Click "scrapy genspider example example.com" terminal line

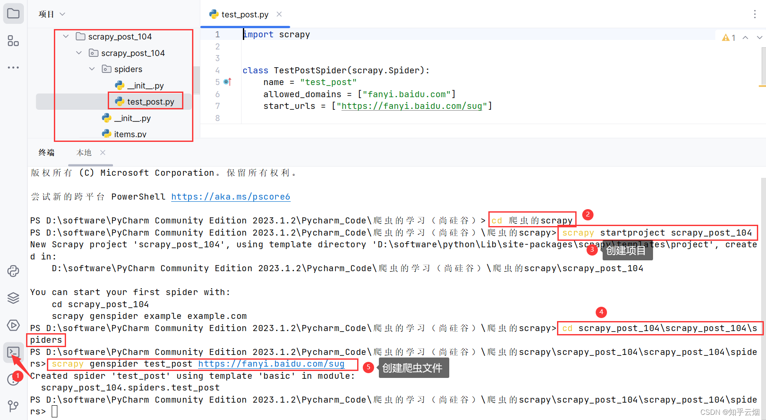(149, 316)
